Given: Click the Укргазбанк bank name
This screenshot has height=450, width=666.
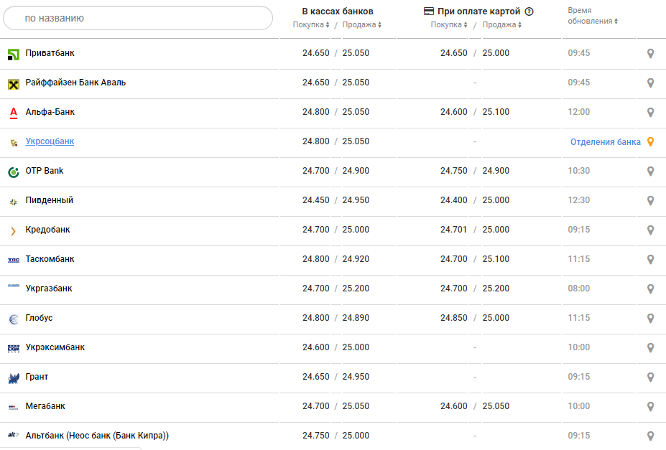Looking at the screenshot, I should 49,289.
